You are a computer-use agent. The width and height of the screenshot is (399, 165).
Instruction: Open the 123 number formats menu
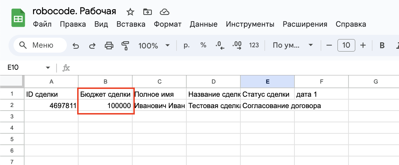(x=254, y=45)
